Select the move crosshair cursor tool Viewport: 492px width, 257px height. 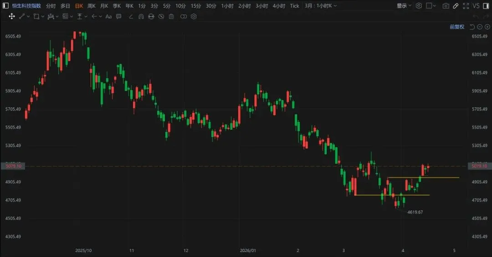[x=11, y=16]
